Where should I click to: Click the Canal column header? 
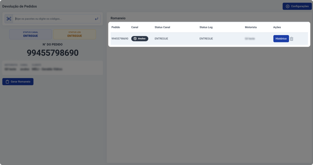pyautogui.click(x=134, y=27)
